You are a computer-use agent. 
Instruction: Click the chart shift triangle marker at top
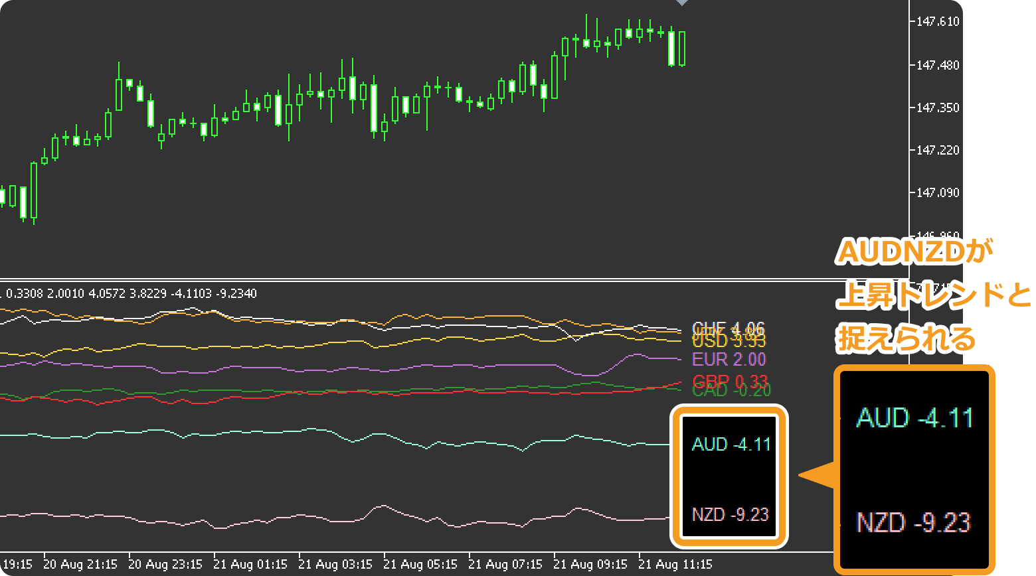[x=681, y=3]
